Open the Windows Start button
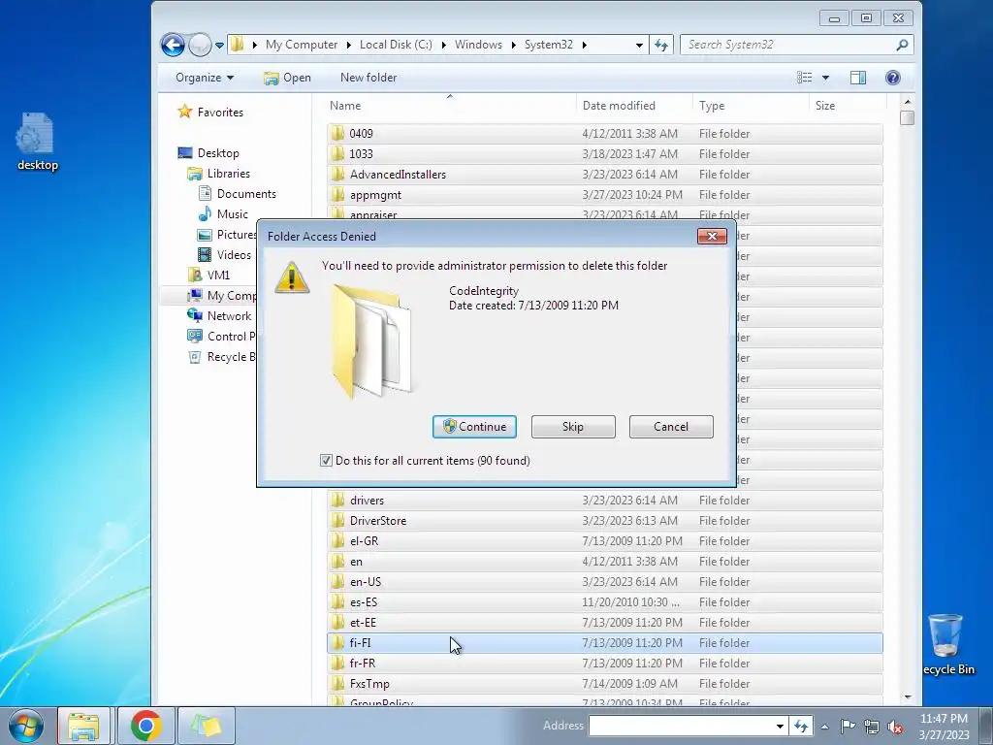 click(x=25, y=726)
